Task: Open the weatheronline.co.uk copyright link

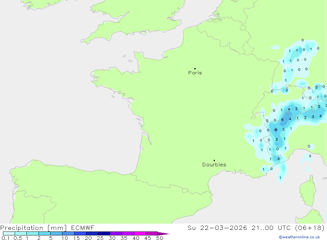Action: [300, 237]
